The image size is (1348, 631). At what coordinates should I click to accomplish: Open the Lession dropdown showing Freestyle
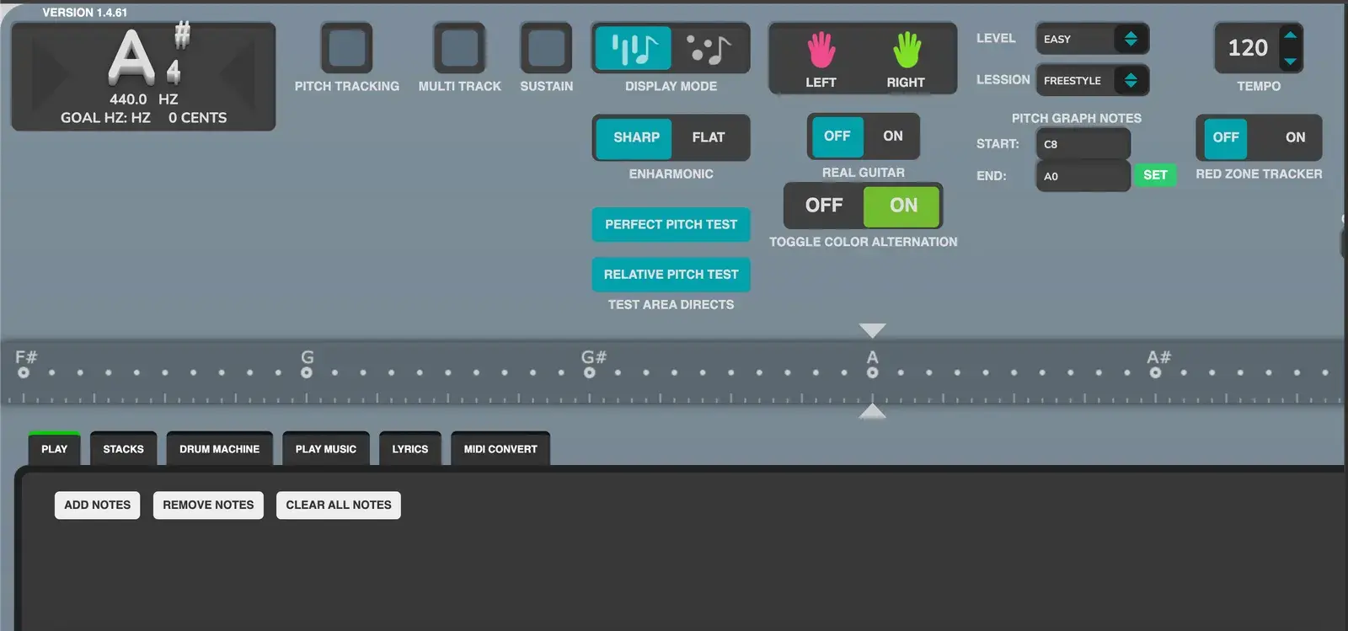pyautogui.click(x=1092, y=80)
